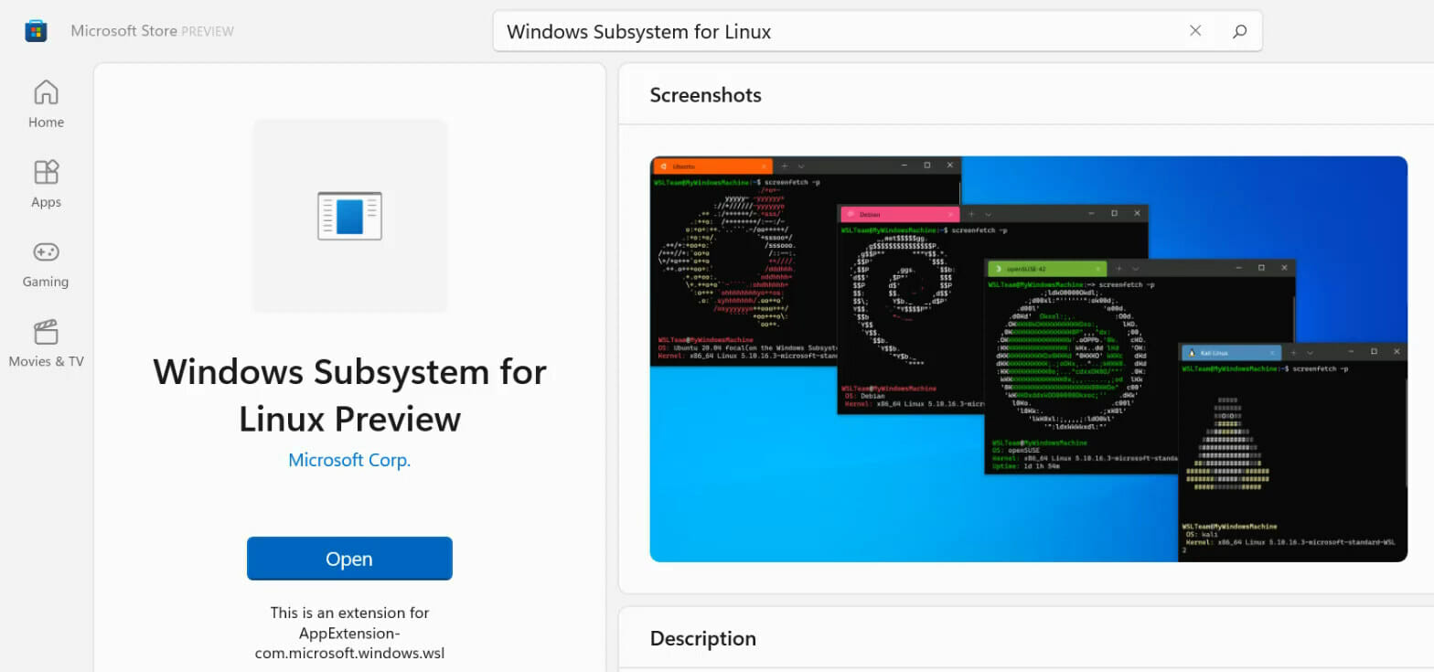Screen dimensions: 1434x672
Task: Click the Microsoft Store PREVIEW title text
Action: (152, 31)
